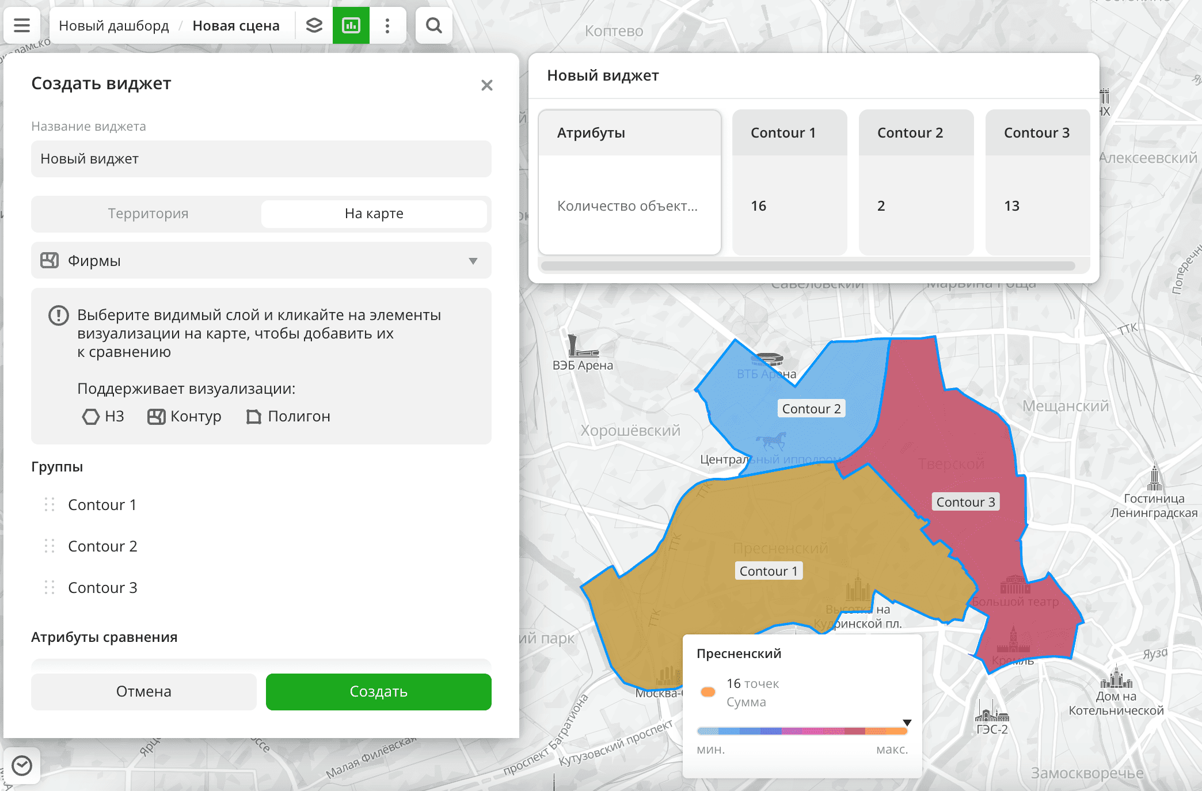Click the legend black triangle marker

[907, 722]
